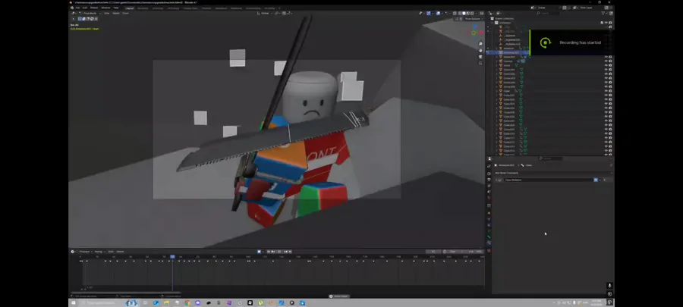This screenshot has width=683, height=307.
Task: Click the zoom view magnifier icon
Action: [x=480, y=44]
